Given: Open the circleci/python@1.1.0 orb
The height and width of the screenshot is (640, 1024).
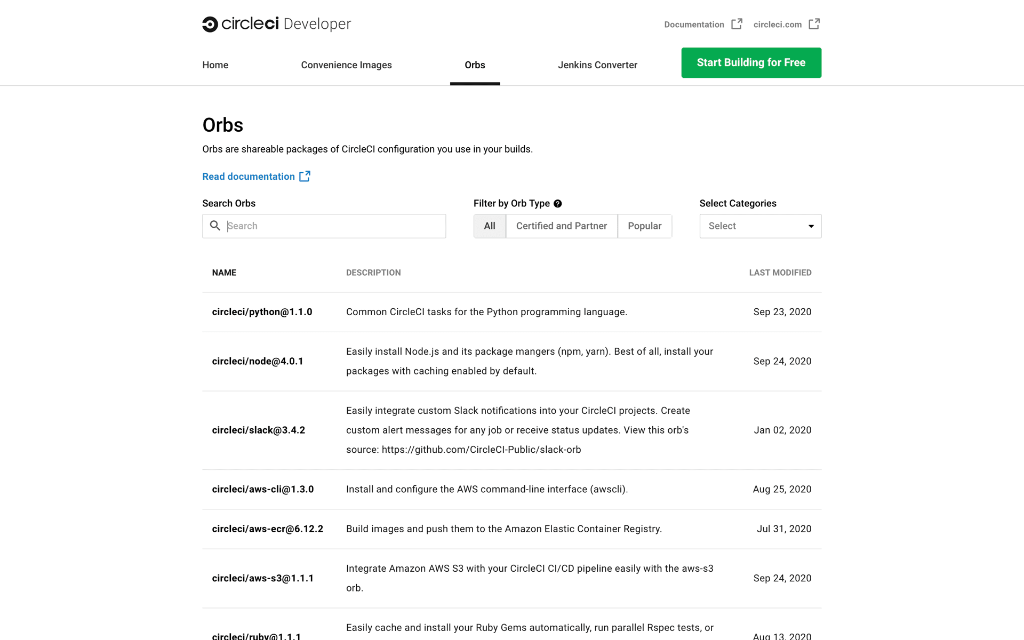Looking at the screenshot, I should [x=262, y=312].
